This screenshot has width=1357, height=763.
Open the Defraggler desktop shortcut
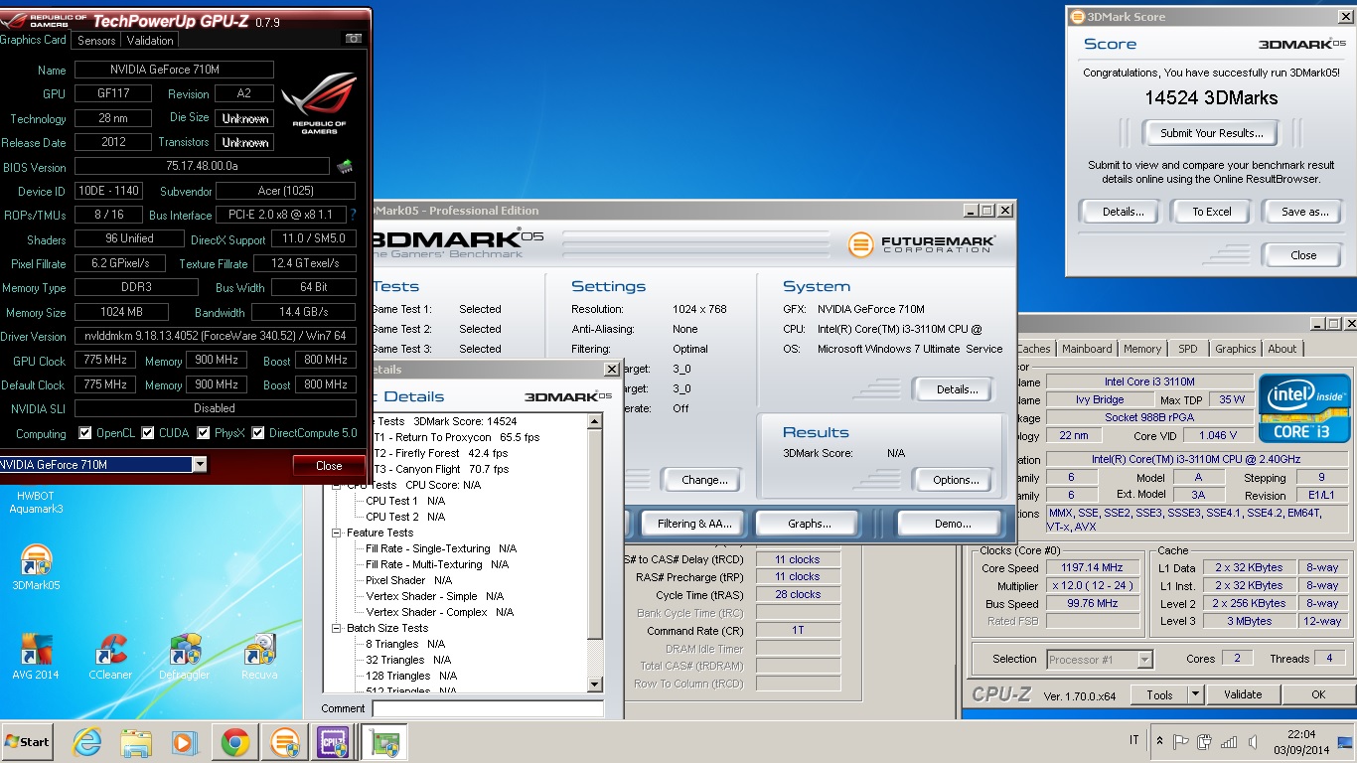185,656
